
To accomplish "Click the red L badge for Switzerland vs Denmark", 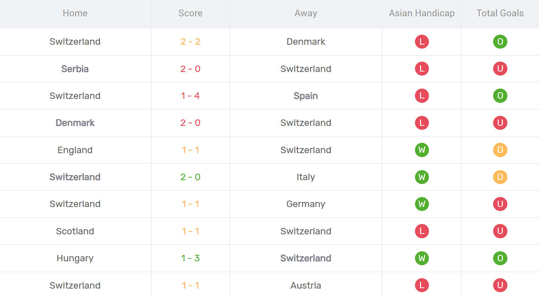I will pos(422,41).
